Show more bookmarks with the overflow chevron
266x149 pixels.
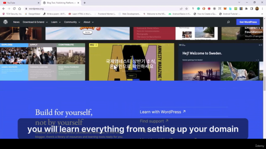(262, 14)
